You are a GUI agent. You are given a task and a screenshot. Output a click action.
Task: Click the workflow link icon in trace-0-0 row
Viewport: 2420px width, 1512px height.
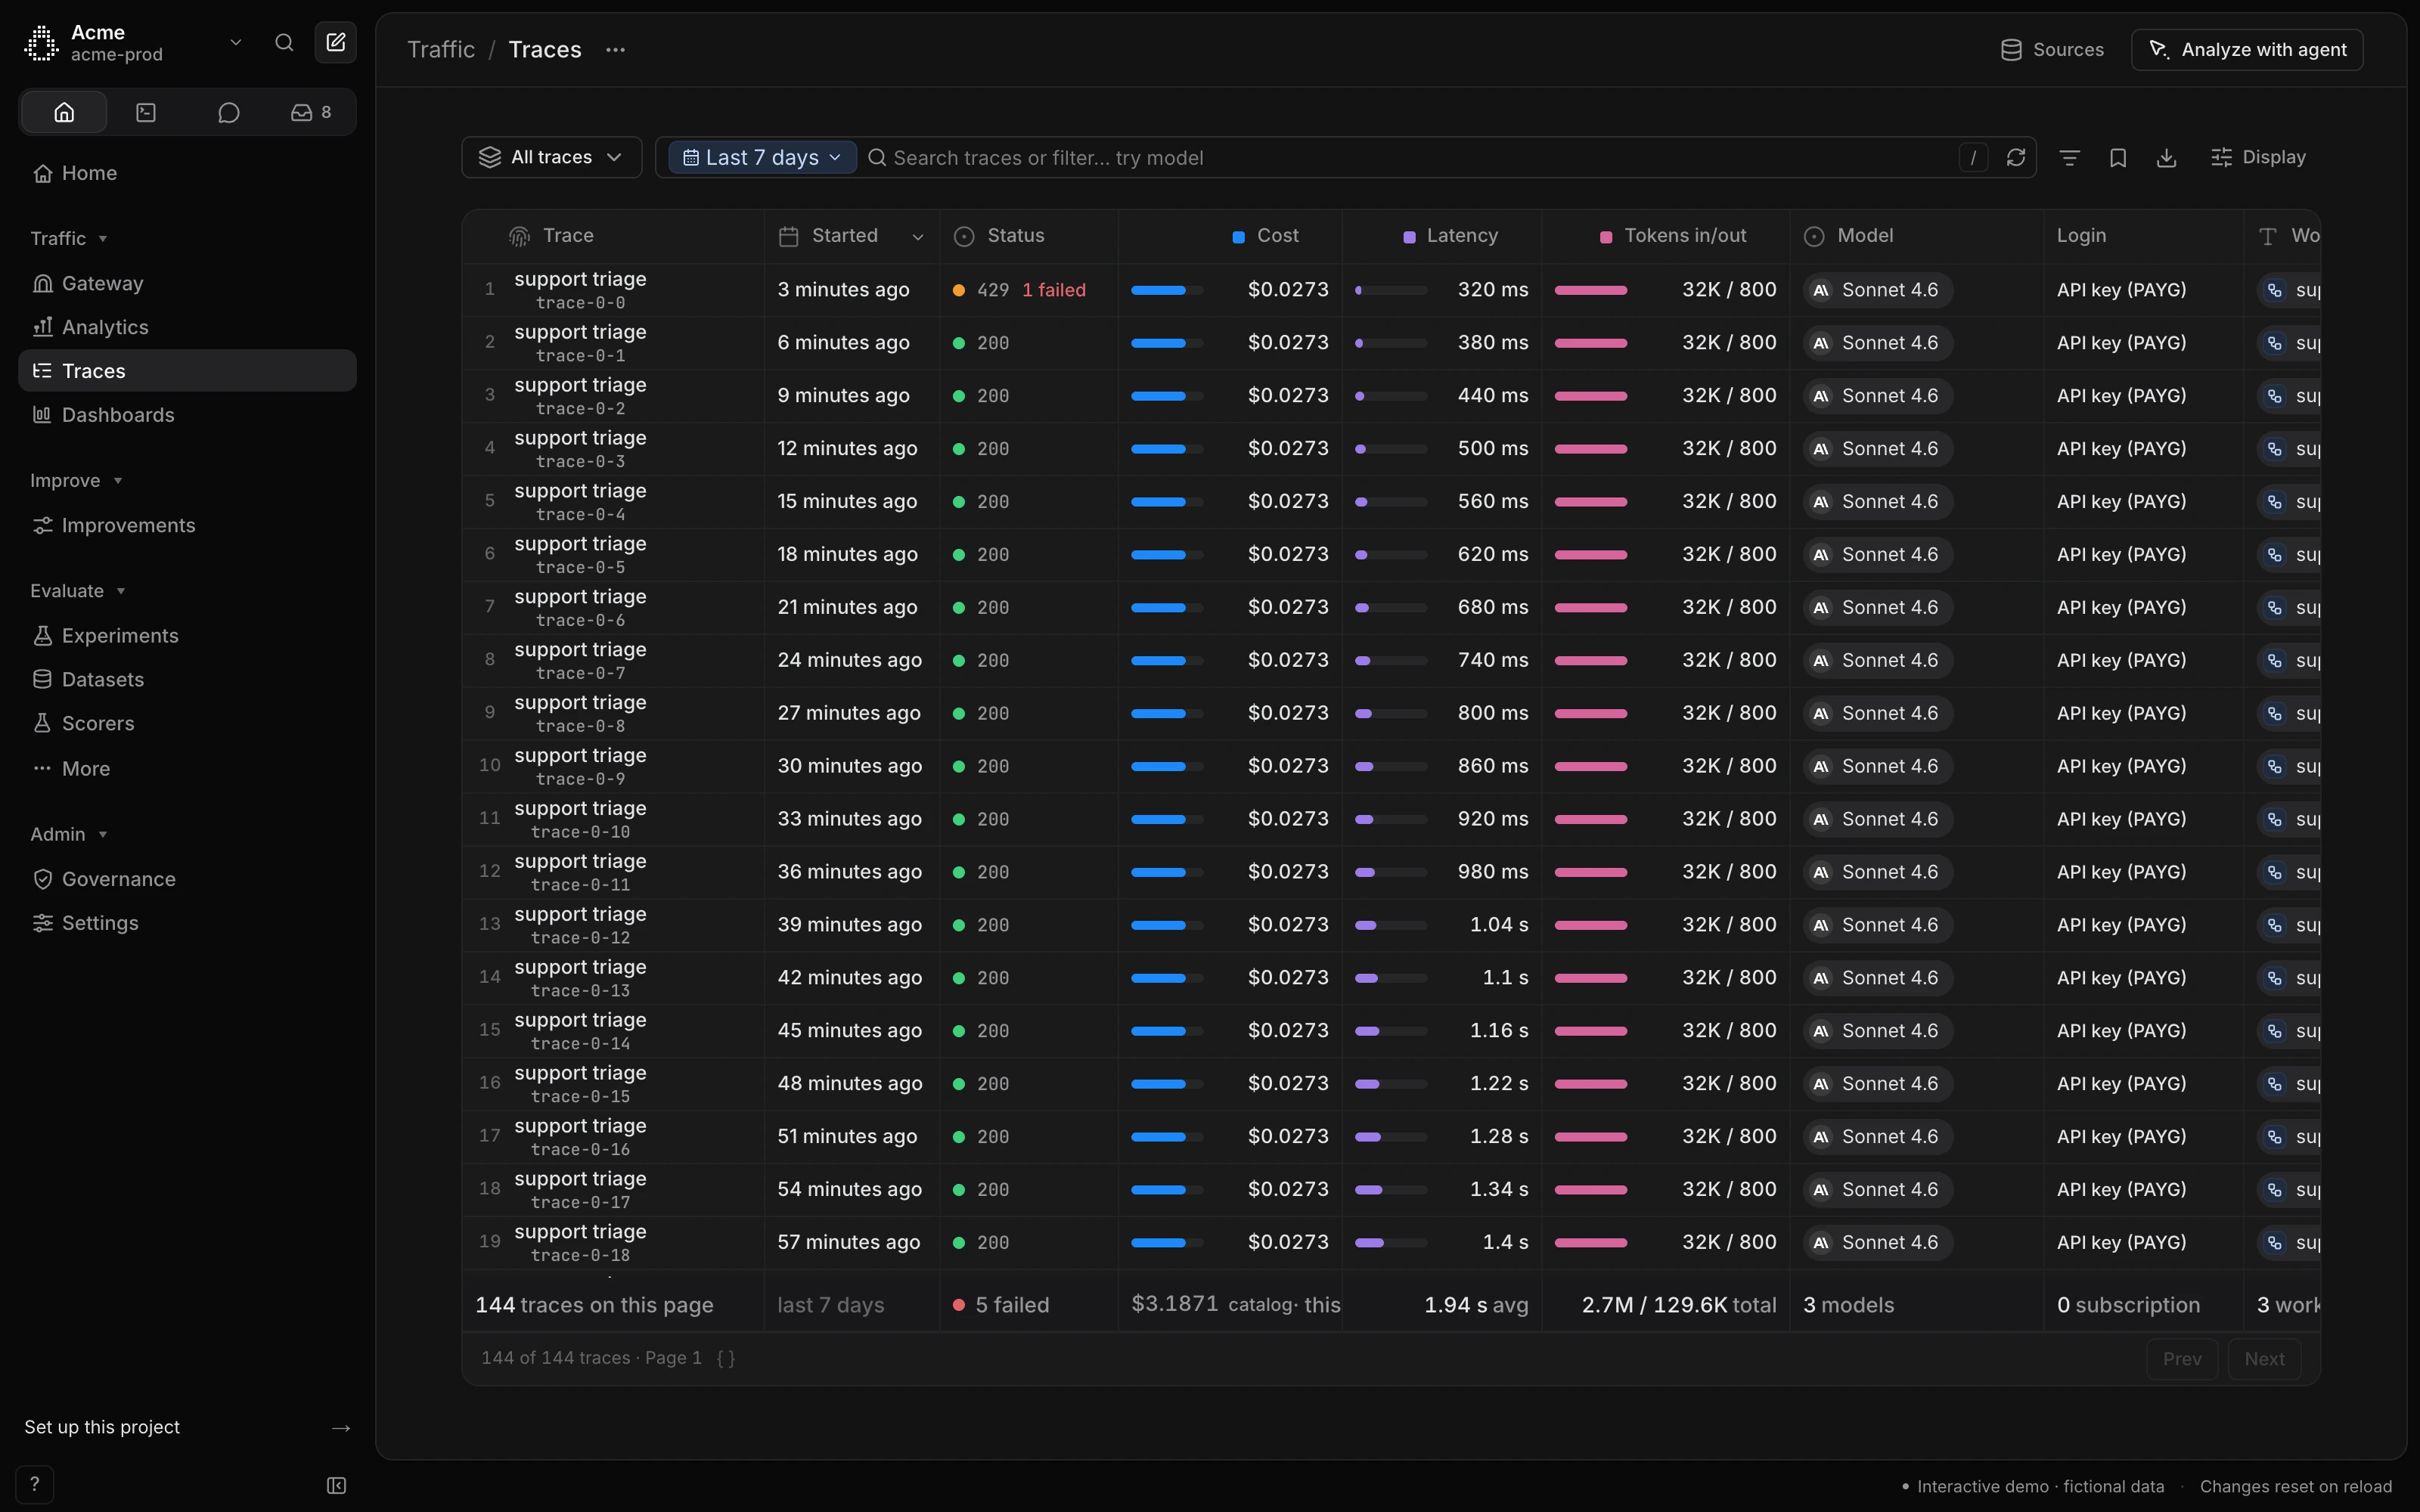pos(2274,290)
